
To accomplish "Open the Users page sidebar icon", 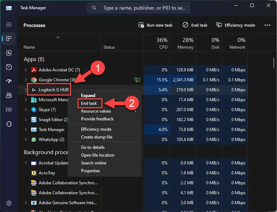I will tap(9, 96).
